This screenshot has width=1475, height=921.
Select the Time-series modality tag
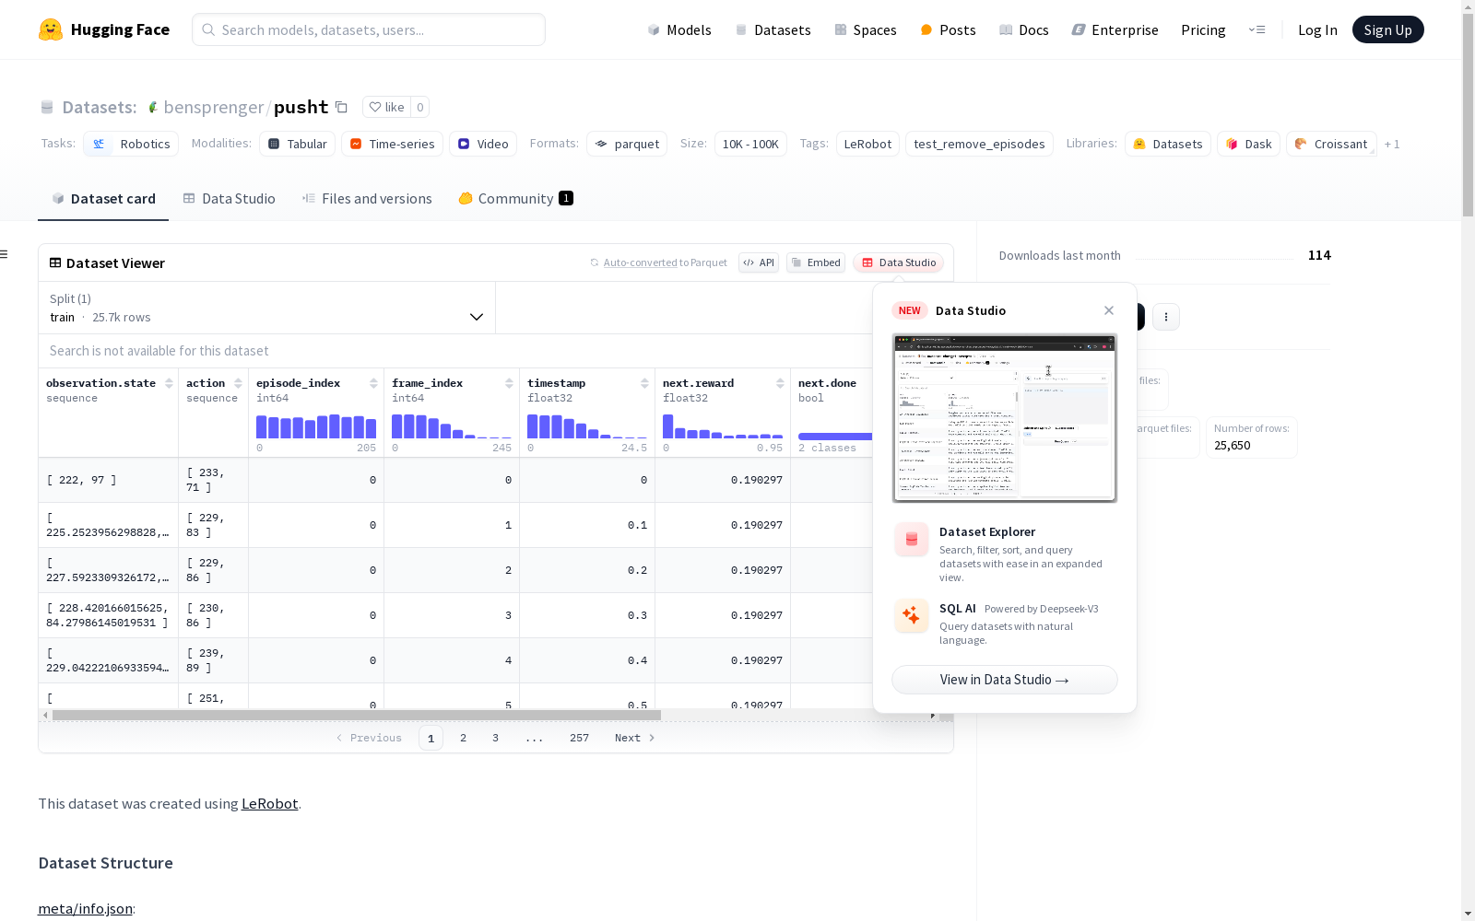click(x=392, y=144)
